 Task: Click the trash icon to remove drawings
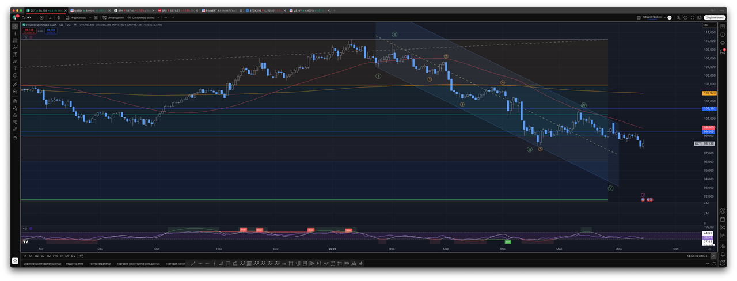[15, 138]
